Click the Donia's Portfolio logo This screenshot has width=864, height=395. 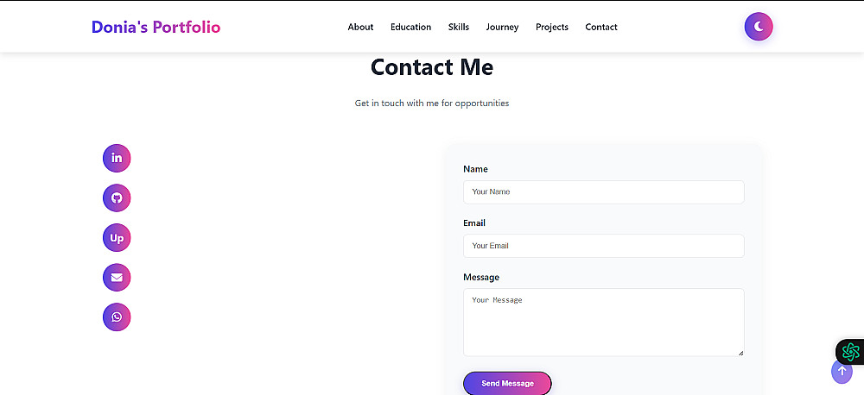(156, 27)
